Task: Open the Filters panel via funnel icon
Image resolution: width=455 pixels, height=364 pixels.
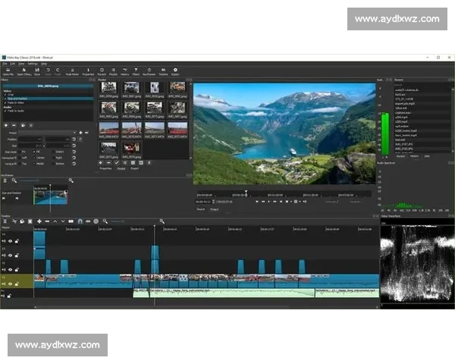Action: (136, 71)
